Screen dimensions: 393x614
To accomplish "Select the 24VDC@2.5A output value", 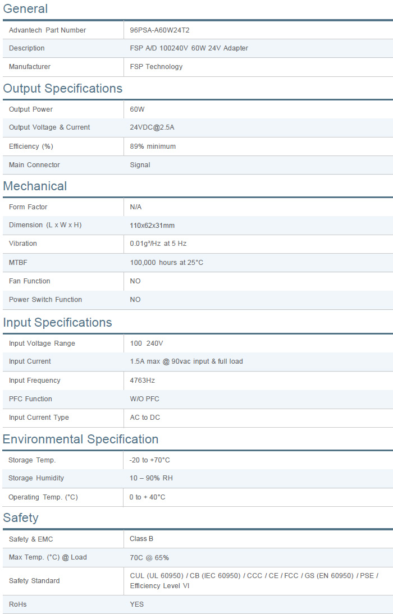I will [152, 127].
